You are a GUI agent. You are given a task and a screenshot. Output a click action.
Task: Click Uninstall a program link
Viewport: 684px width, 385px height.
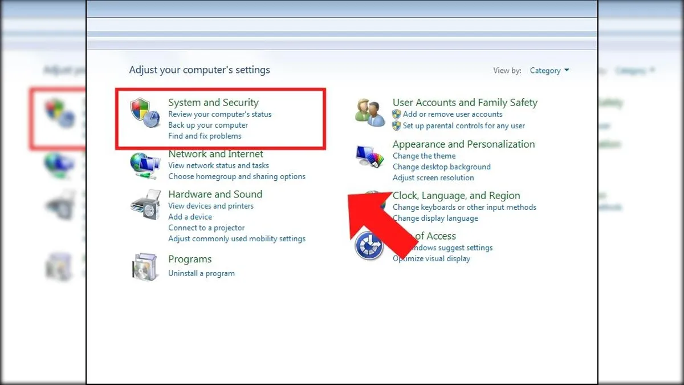tap(201, 273)
